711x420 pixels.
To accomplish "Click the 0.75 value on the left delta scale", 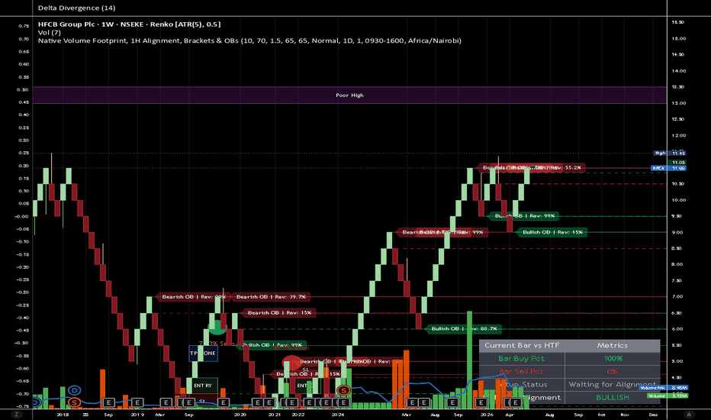I will click(x=24, y=26).
